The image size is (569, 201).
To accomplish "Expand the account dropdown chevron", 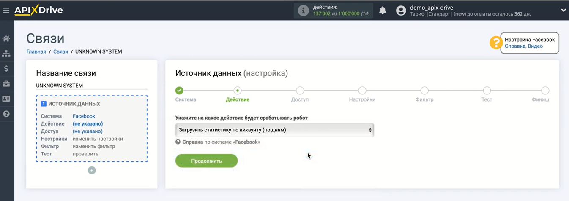I will tap(563, 11).
